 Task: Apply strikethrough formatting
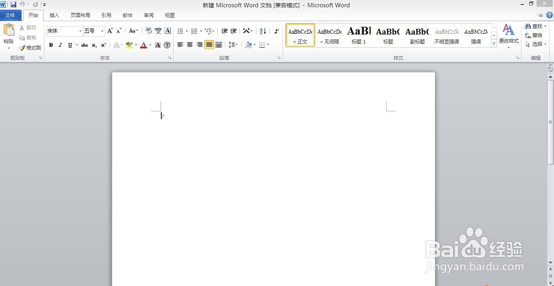pyautogui.click(x=84, y=45)
